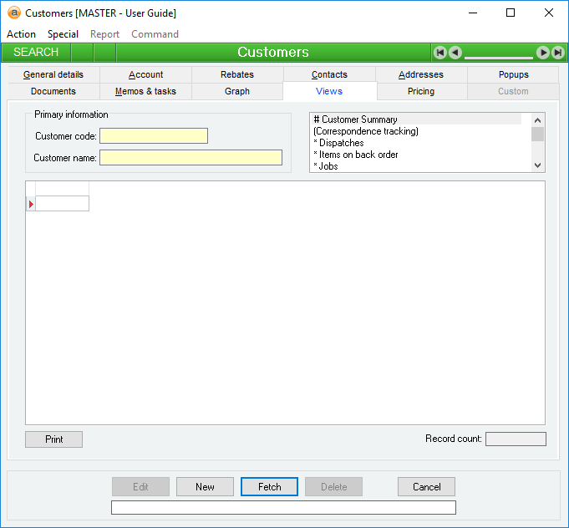Select the red row marker in grid
The height and width of the screenshot is (528, 569).
point(31,204)
